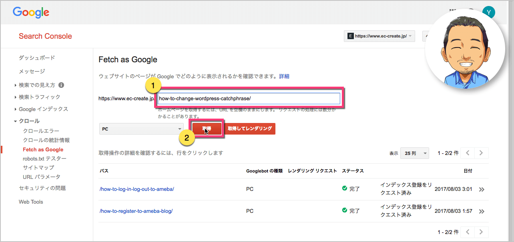514x242 pixels.
Task: Open /how-to-register-to-ameba-blog/ path link
Action: coord(136,211)
